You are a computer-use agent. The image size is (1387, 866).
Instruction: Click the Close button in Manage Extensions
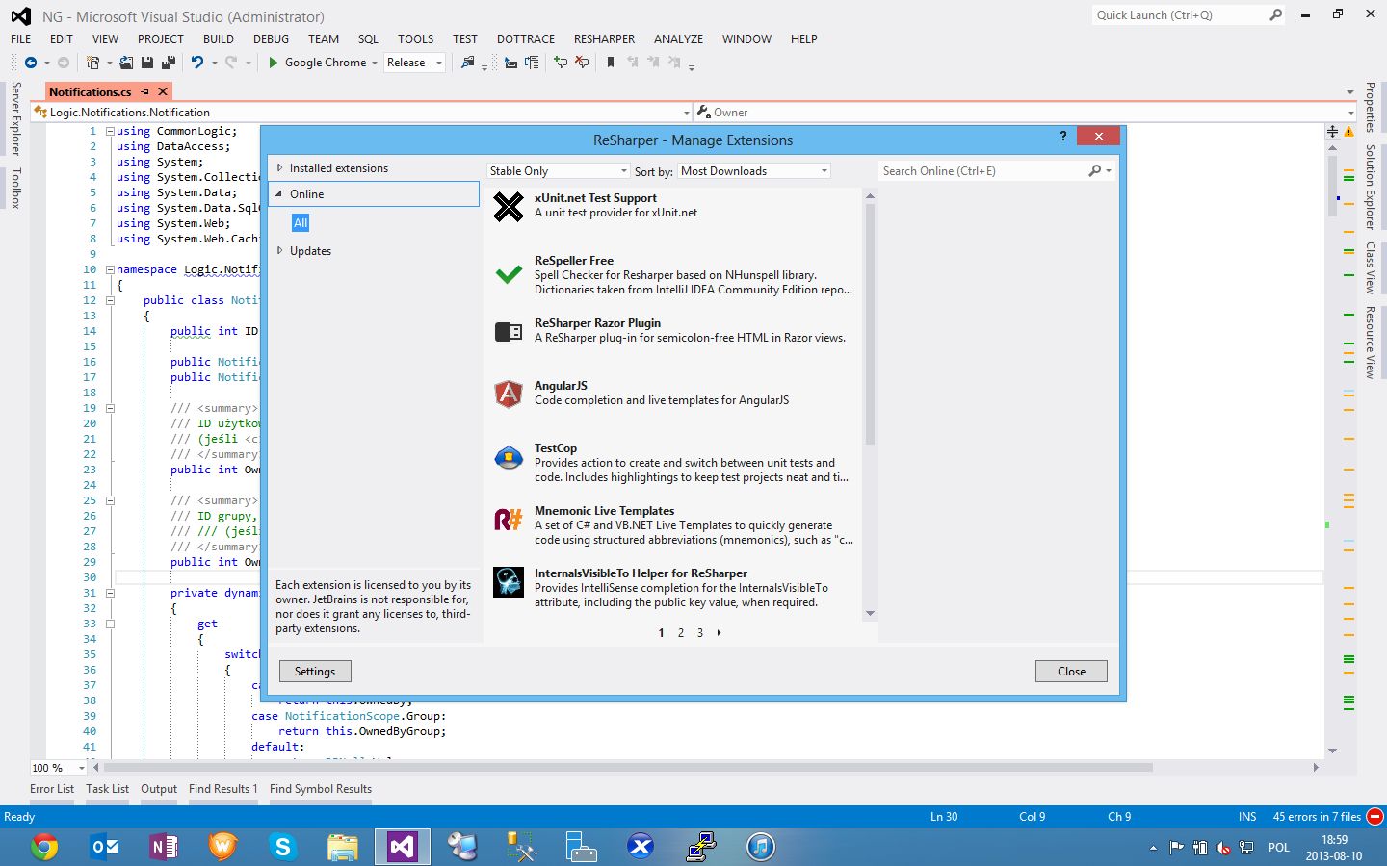[1071, 672]
